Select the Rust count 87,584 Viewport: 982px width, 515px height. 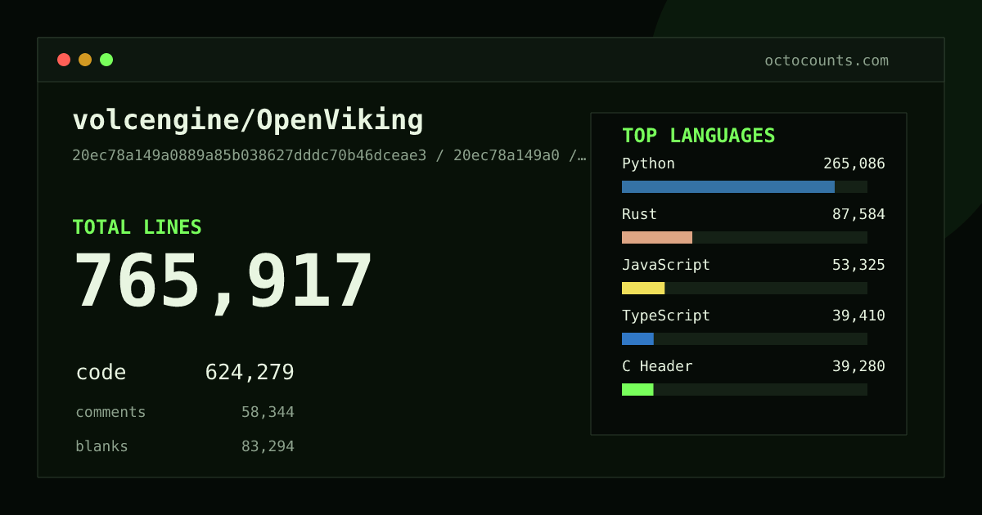858,214
